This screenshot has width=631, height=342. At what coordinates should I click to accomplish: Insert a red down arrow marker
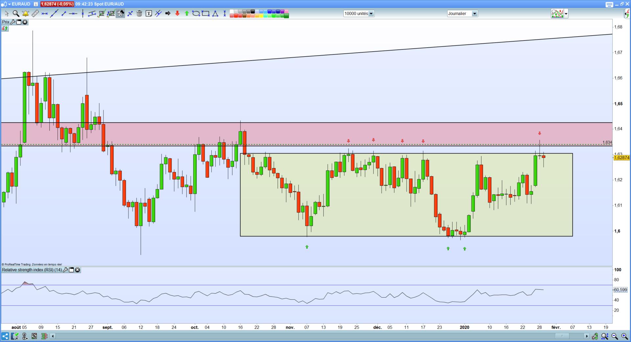(x=177, y=13)
